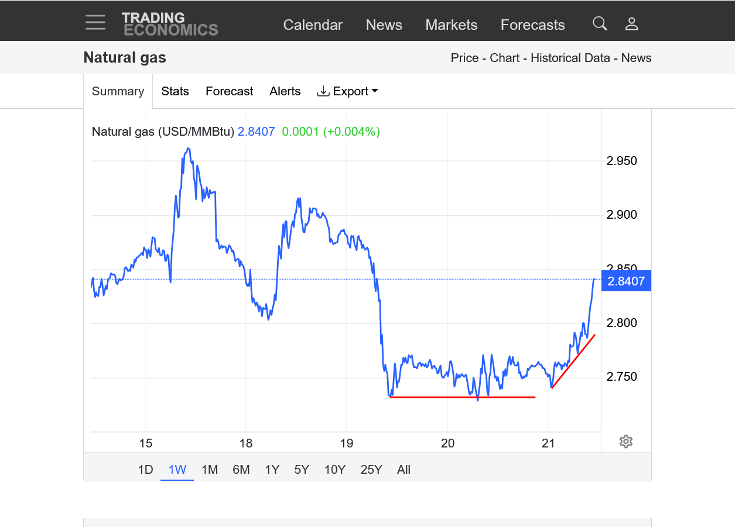Screen dimensions: 735x527
Task: Open the Forecast tab
Action: [229, 91]
